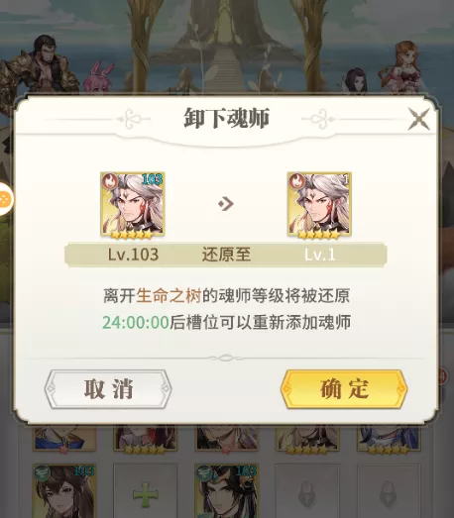Select the Lv.1 restored hero portrait
The width and height of the screenshot is (454, 518).
319,204
